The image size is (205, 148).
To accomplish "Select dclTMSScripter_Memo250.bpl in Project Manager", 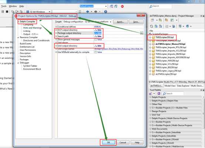I will [170, 44].
